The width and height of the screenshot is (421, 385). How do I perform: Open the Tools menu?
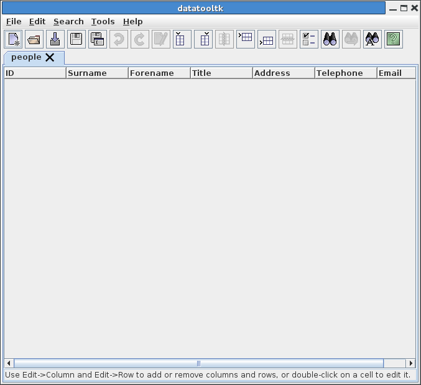click(103, 21)
